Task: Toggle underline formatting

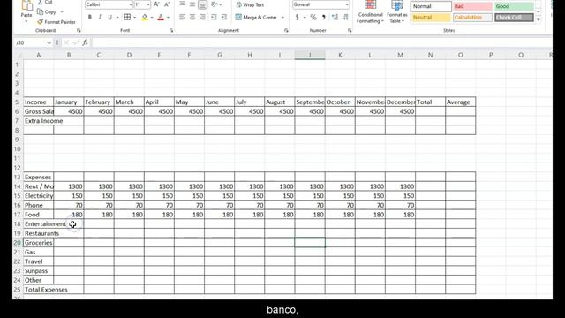Action: click(x=109, y=17)
